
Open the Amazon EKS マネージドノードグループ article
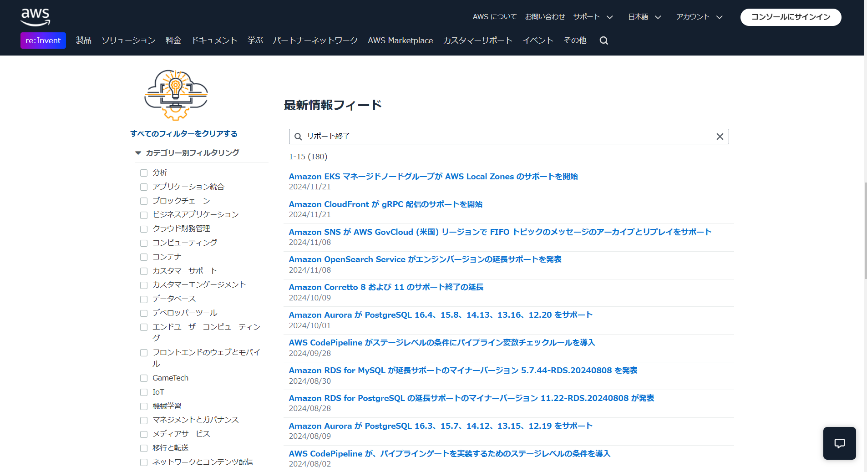(433, 177)
